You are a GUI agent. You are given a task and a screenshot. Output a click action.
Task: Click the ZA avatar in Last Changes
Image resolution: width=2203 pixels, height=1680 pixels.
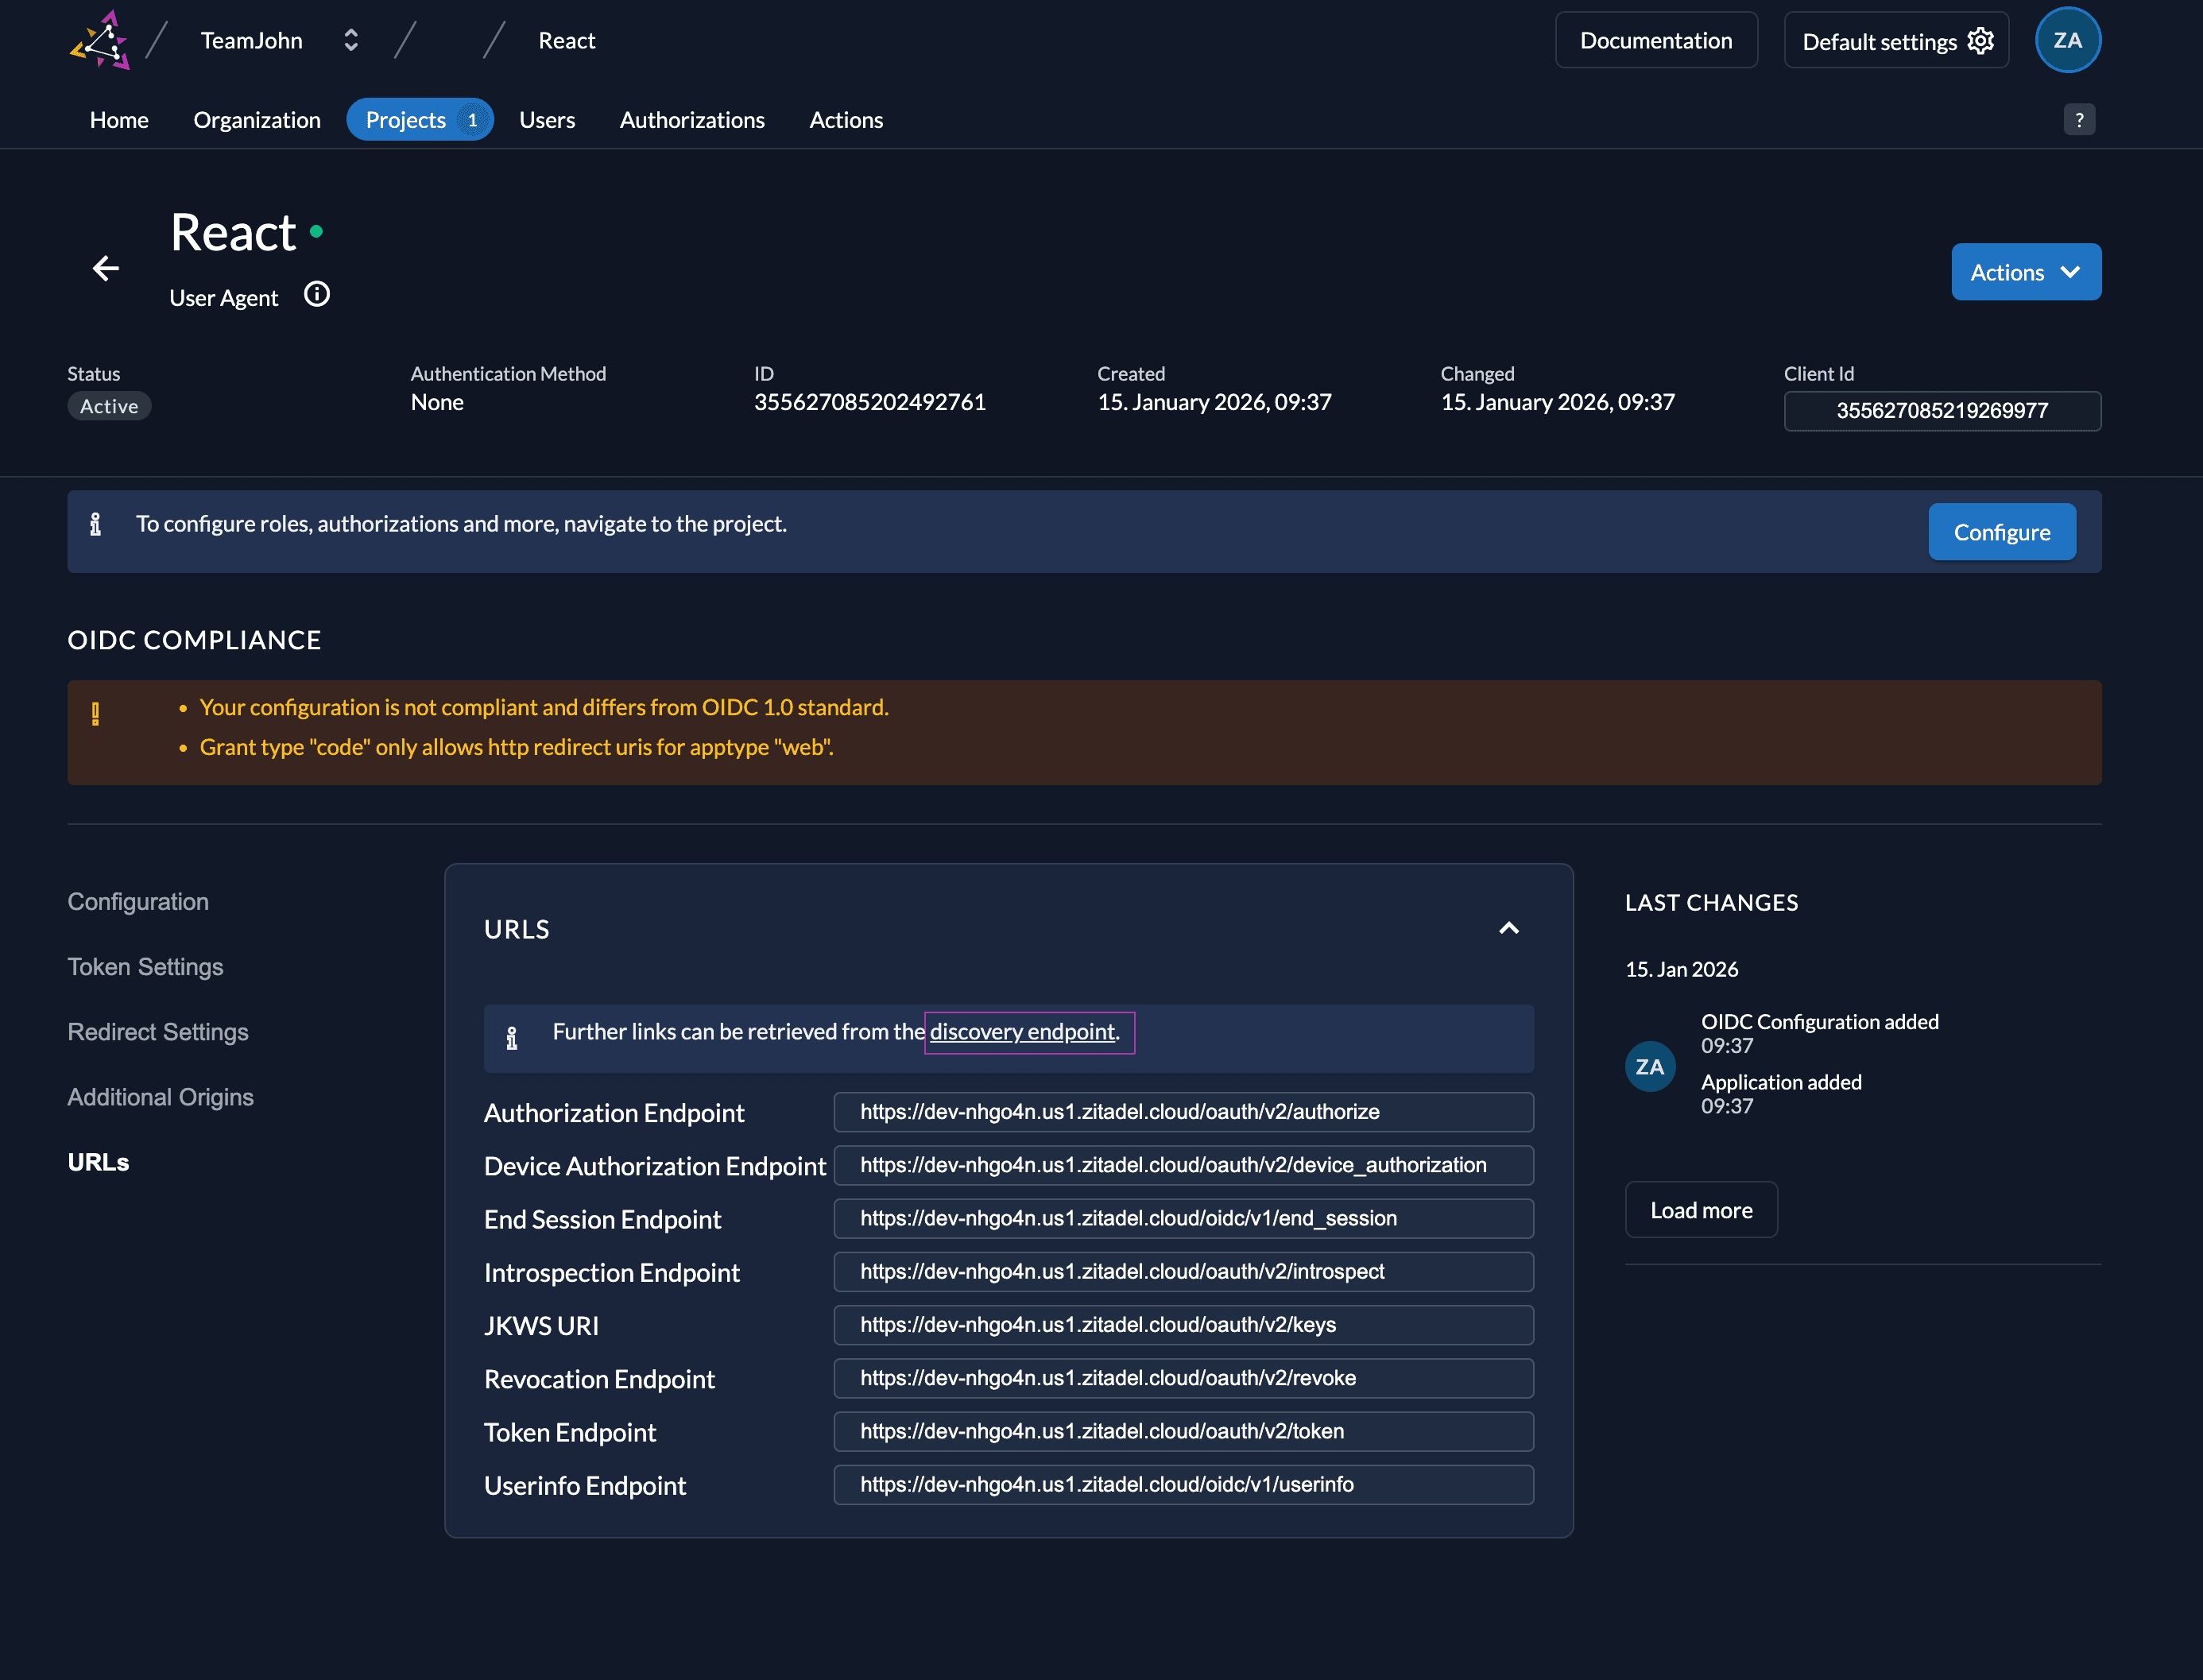pos(1649,1066)
